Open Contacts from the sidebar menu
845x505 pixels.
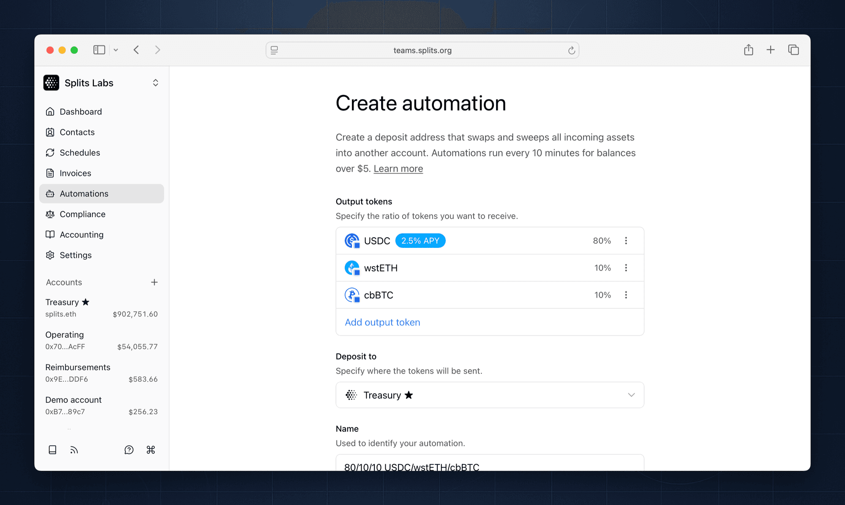coord(77,132)
